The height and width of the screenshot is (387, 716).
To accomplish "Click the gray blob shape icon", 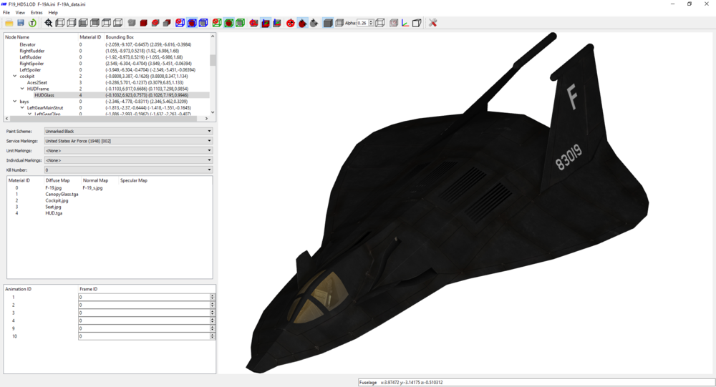I will tap(132, 23).
